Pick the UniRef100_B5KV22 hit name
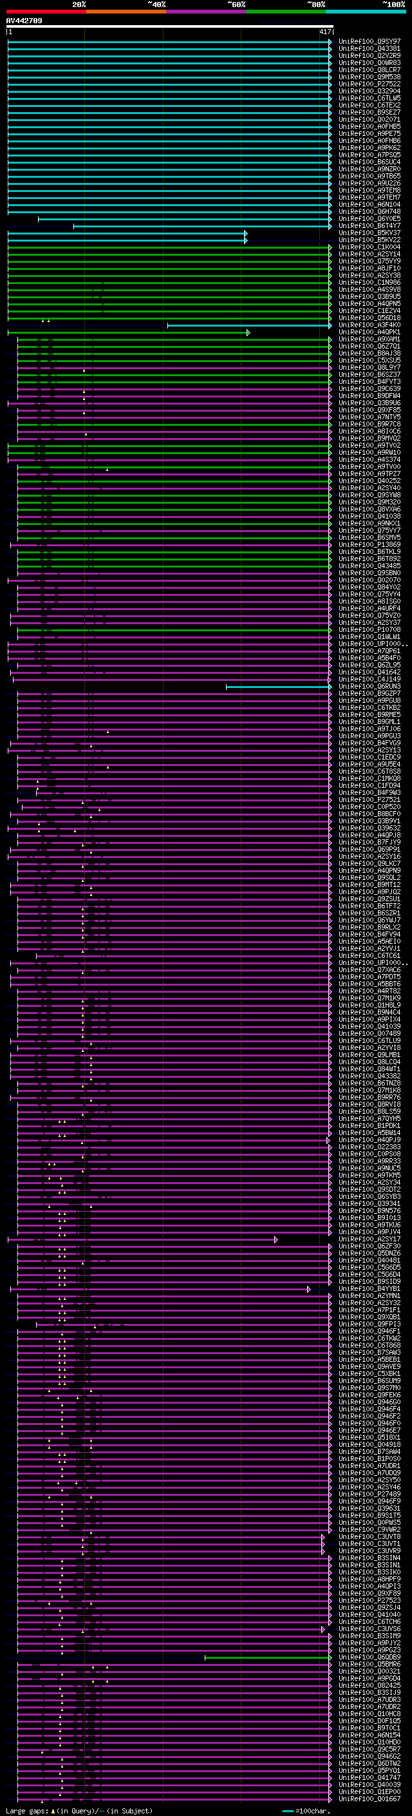412x1816 pixels. click(369, 240)
